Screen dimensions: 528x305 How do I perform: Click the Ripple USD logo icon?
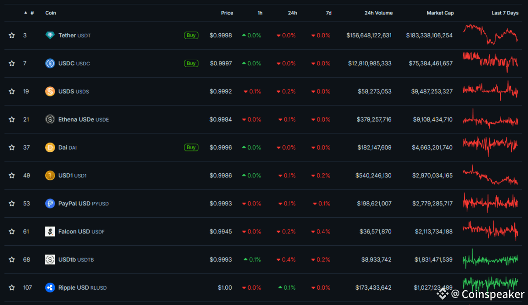(50, 288)
